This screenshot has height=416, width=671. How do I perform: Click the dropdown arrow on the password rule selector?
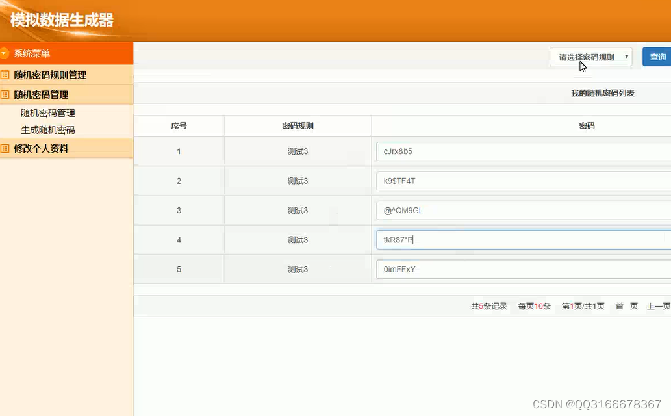pyautogui.click(x=625, y=57)
